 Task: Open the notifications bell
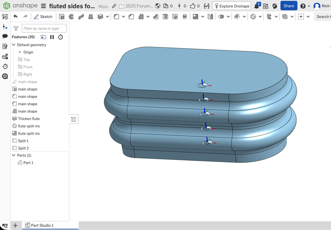coord(257,6)
